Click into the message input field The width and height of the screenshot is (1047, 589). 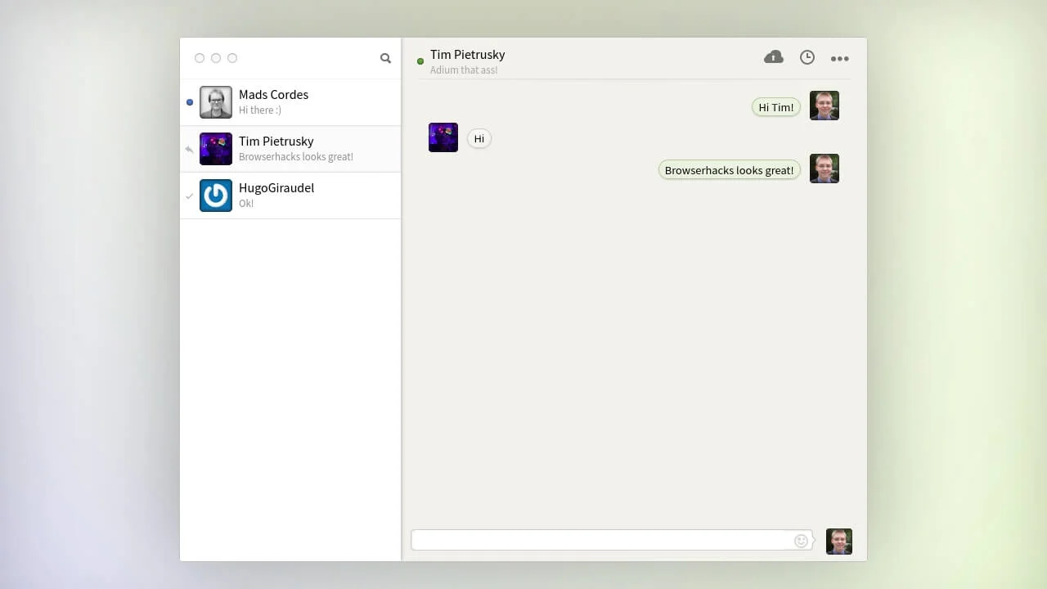[601, 540]
